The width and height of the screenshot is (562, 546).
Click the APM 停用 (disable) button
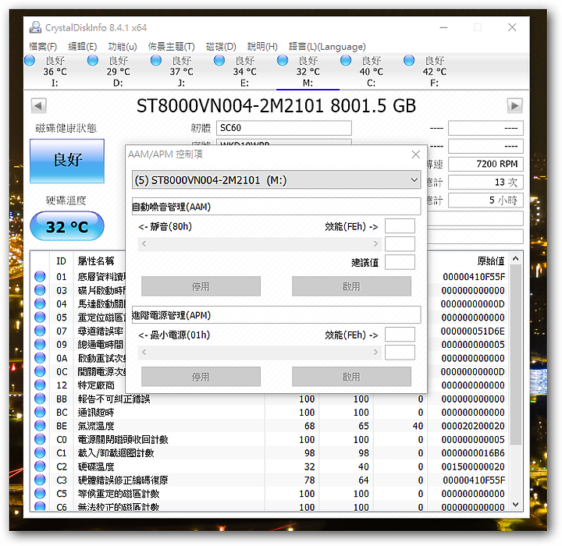[x=201, y=377]
